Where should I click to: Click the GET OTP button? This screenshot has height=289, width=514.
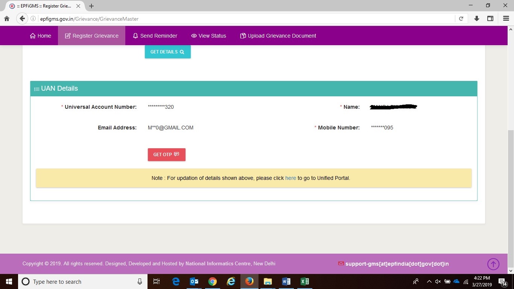[x=166, y=154]
